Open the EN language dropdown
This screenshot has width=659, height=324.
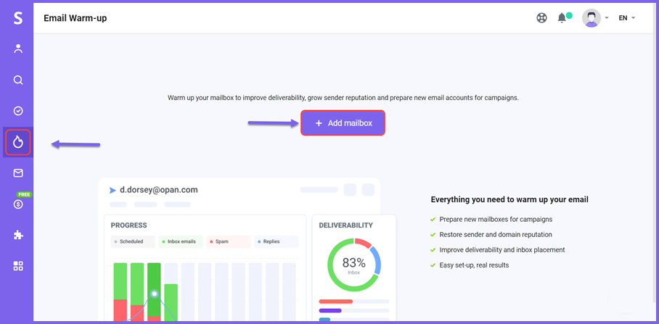(626, 18)
